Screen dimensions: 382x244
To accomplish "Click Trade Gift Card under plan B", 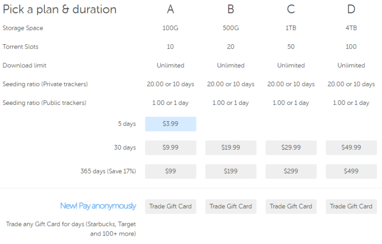I will [231, 206].
